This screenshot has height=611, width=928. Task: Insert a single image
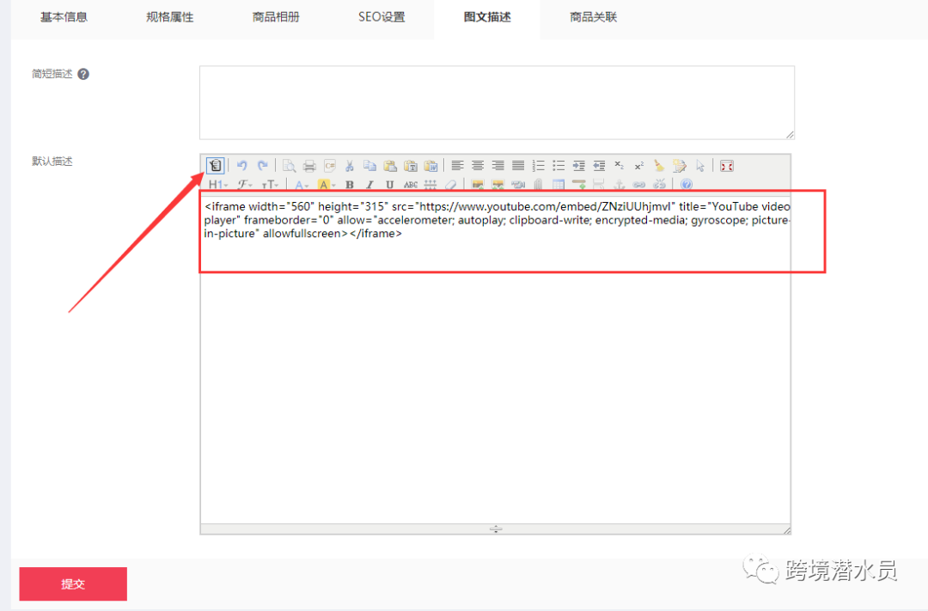(x=478, y=185)
